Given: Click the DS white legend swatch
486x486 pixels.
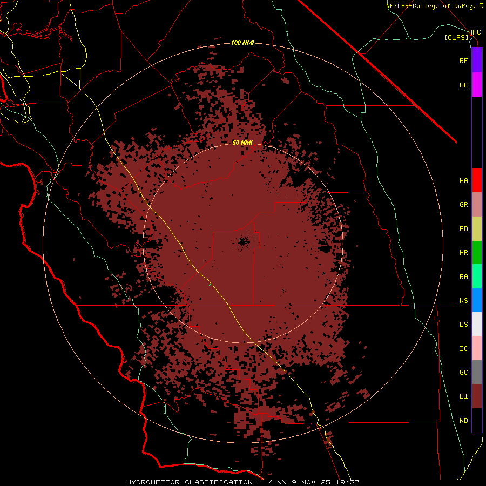Looking at the screenshot, I should click(x=477, y=324).
